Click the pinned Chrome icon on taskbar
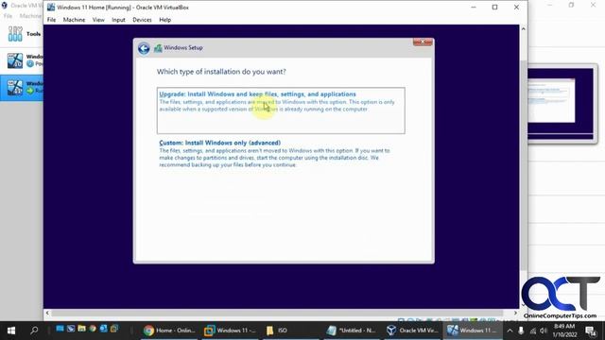605x340 pixels. (x=93, y=329)
